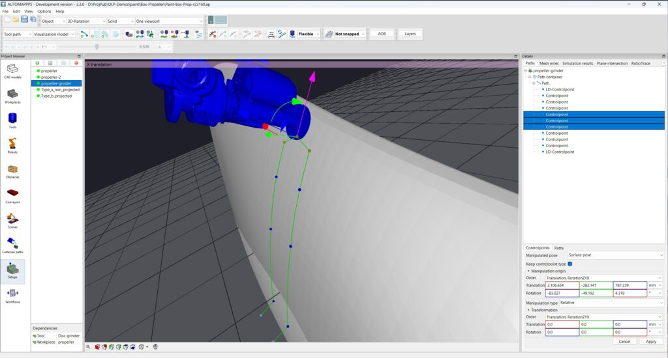Open the Manipulated pose Surface pose dropdown
This screenshot has width=668, height=358.
616,255
